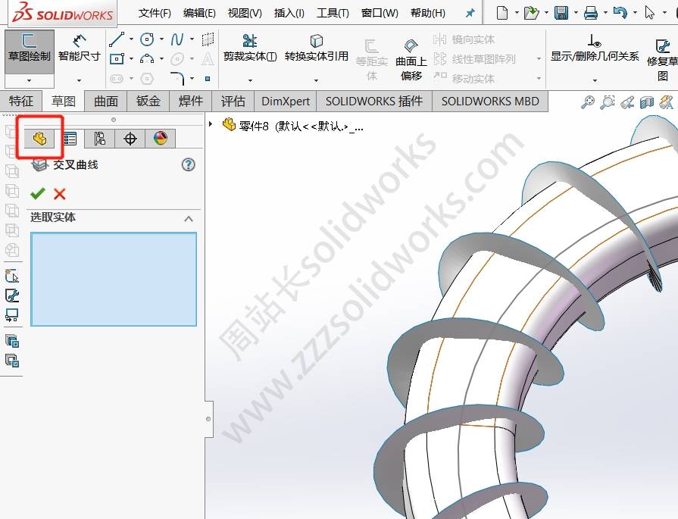Select the Trim Entities (剪裁实体) tool
Viewport: 678px width, 519px height.
[x=249, y=48]
